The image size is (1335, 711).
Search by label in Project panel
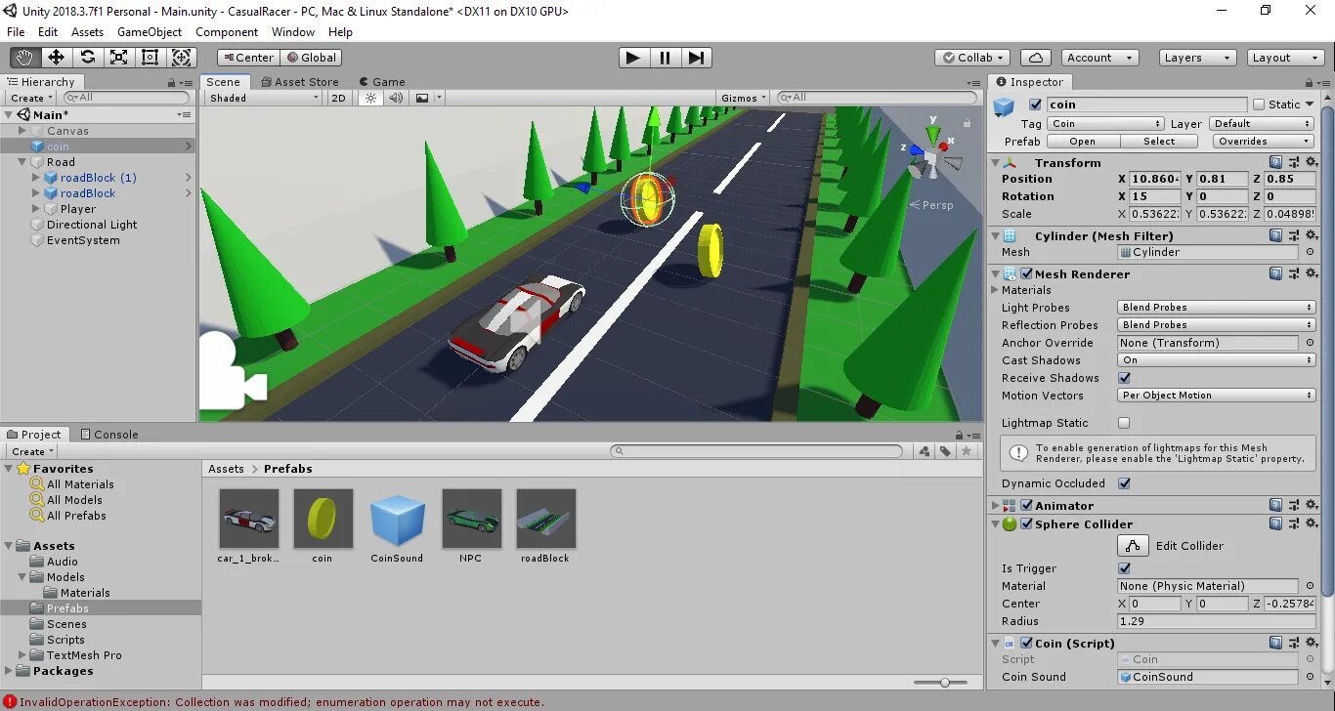945,451
